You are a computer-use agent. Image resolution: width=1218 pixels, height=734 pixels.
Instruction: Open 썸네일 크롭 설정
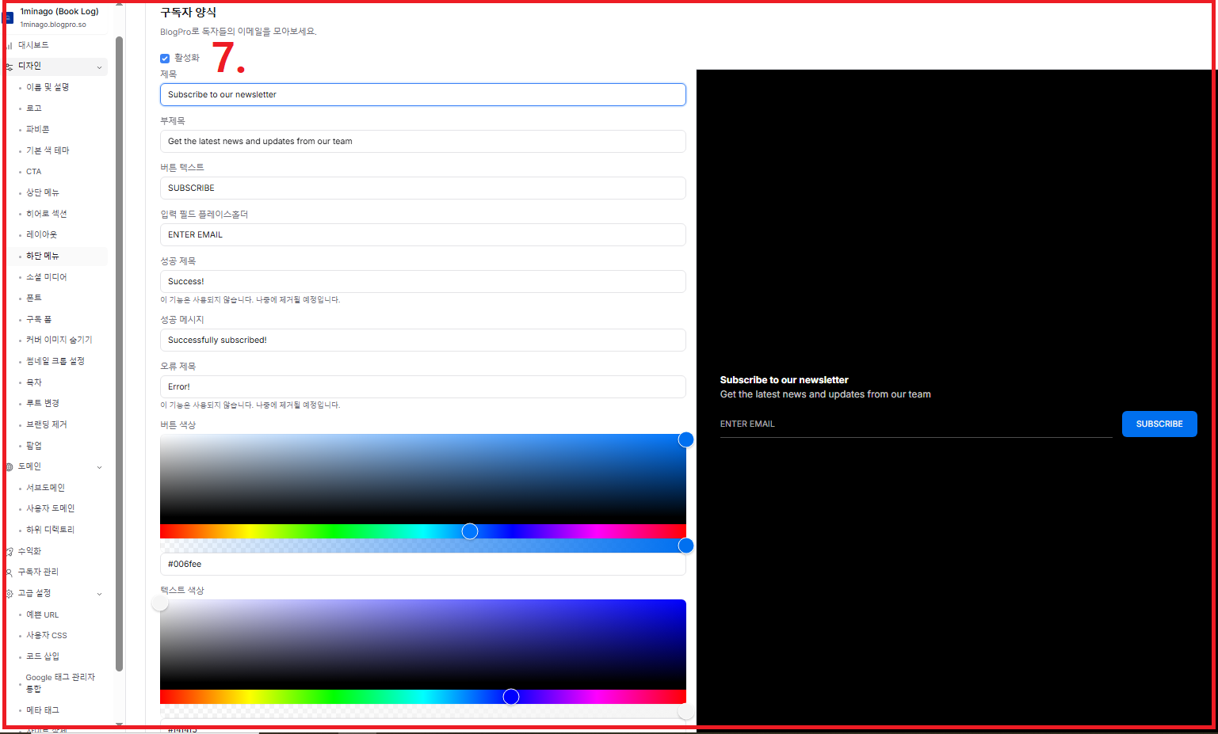(x=55, y=361)
